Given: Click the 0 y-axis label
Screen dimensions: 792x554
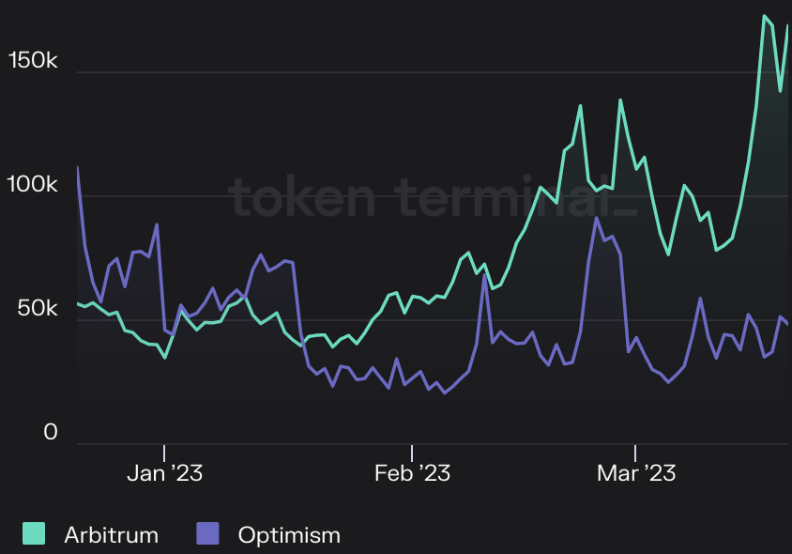Looking at the screenshot, I should (51, 433).
